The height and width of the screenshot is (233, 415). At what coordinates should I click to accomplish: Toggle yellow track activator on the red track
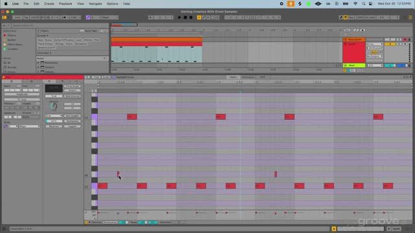pos(390,44)
